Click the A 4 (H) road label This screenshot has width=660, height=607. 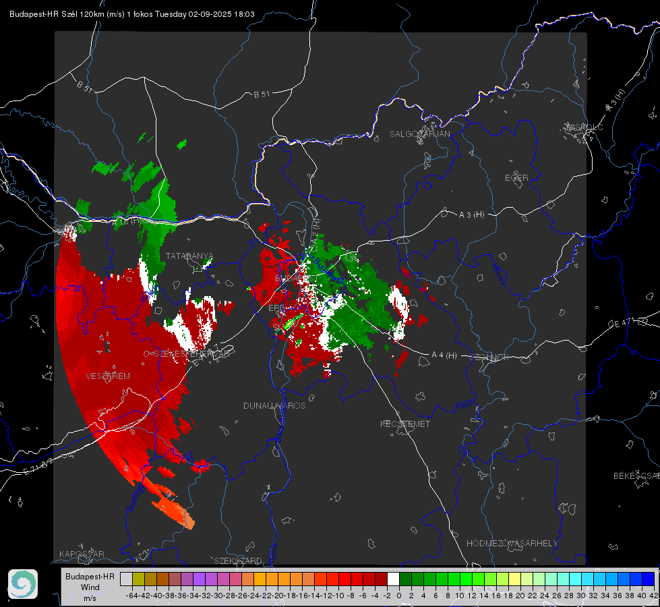tap(444, 355)
